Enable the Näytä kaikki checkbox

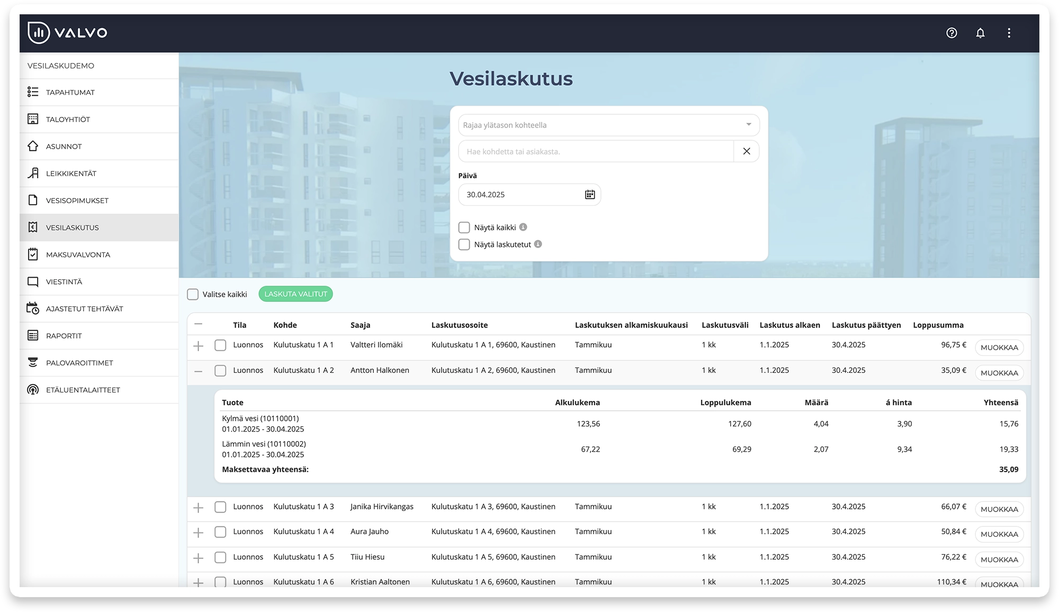(x=464, y=227)
